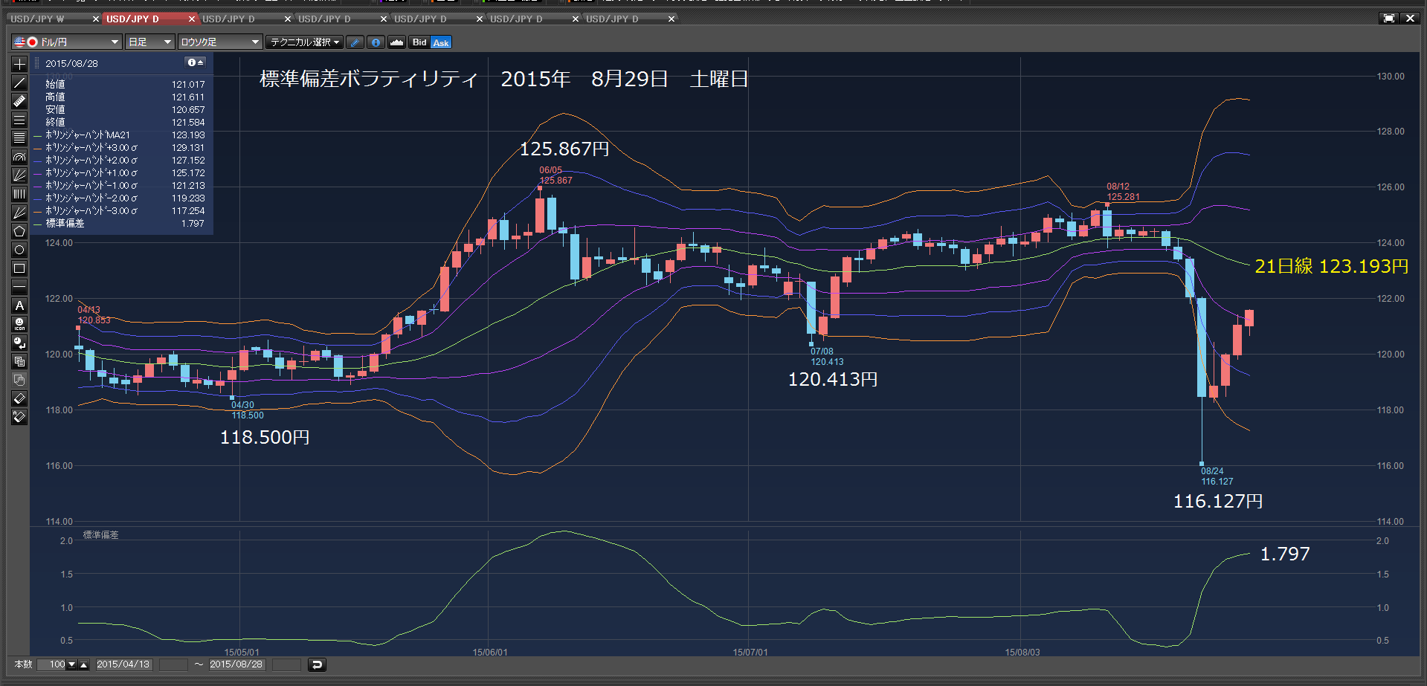The height and width of the screenshot is (686, 1427).
Task: Select the hand pan tool
Action: [x=19, y=380]
